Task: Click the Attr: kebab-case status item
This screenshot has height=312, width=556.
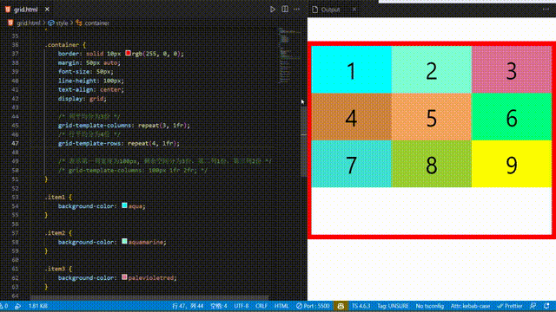Action: click(x=470, y=306)
